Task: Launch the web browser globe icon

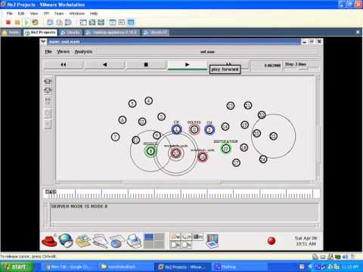Action: 66,240
